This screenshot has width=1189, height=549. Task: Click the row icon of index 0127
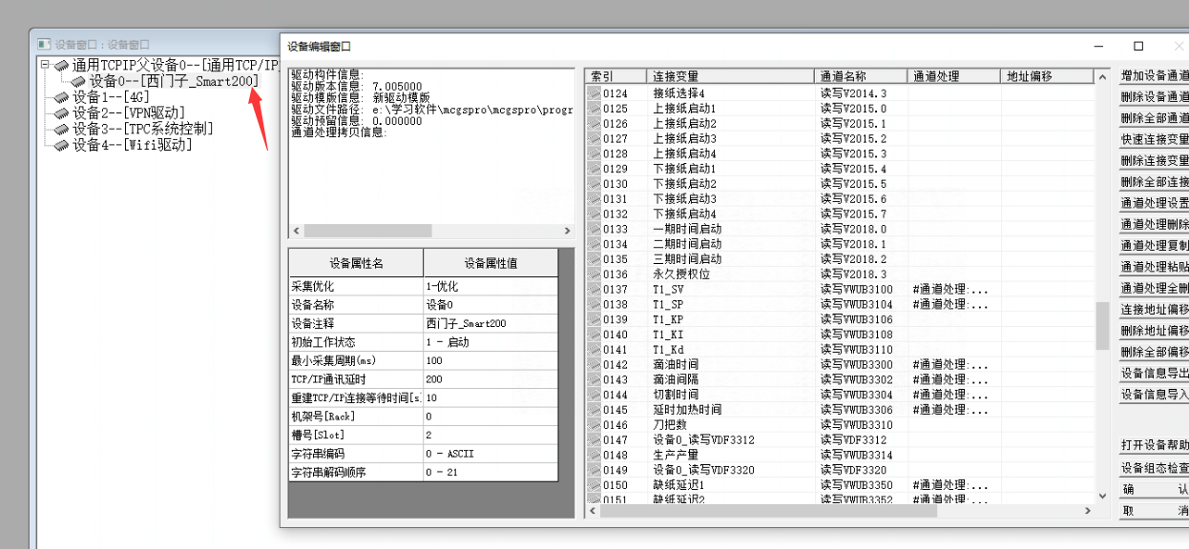(594, 138)
